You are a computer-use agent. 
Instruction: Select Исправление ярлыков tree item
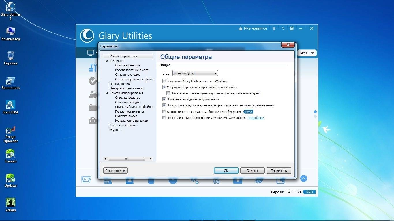click(x=131, y=121)
